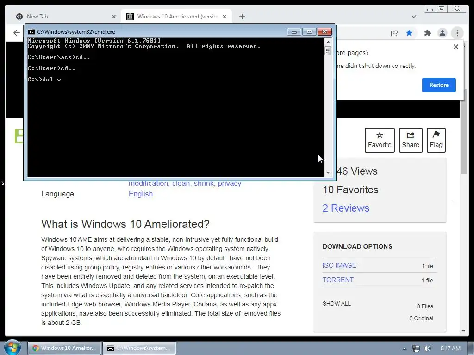
Task: Click the Share button
Action: click(x=411, y=140)
